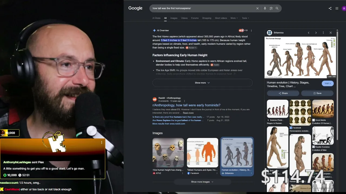
Task: Start voice search with the microphone icon
Action: [265, 8]
